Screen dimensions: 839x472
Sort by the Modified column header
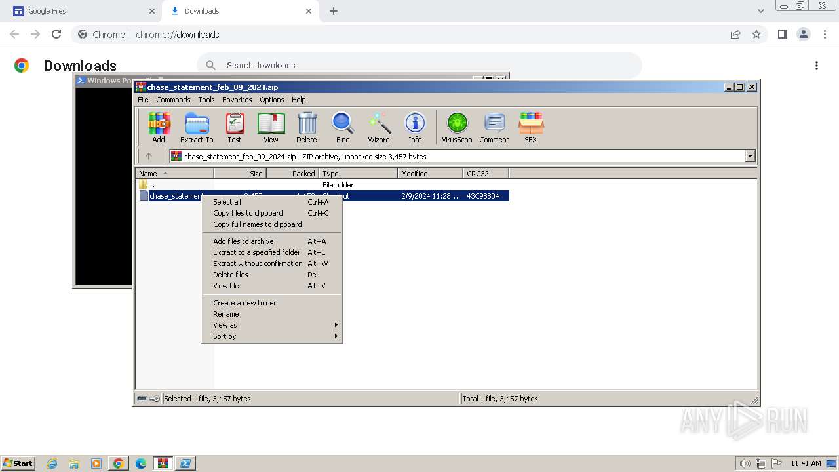(430, 174)
